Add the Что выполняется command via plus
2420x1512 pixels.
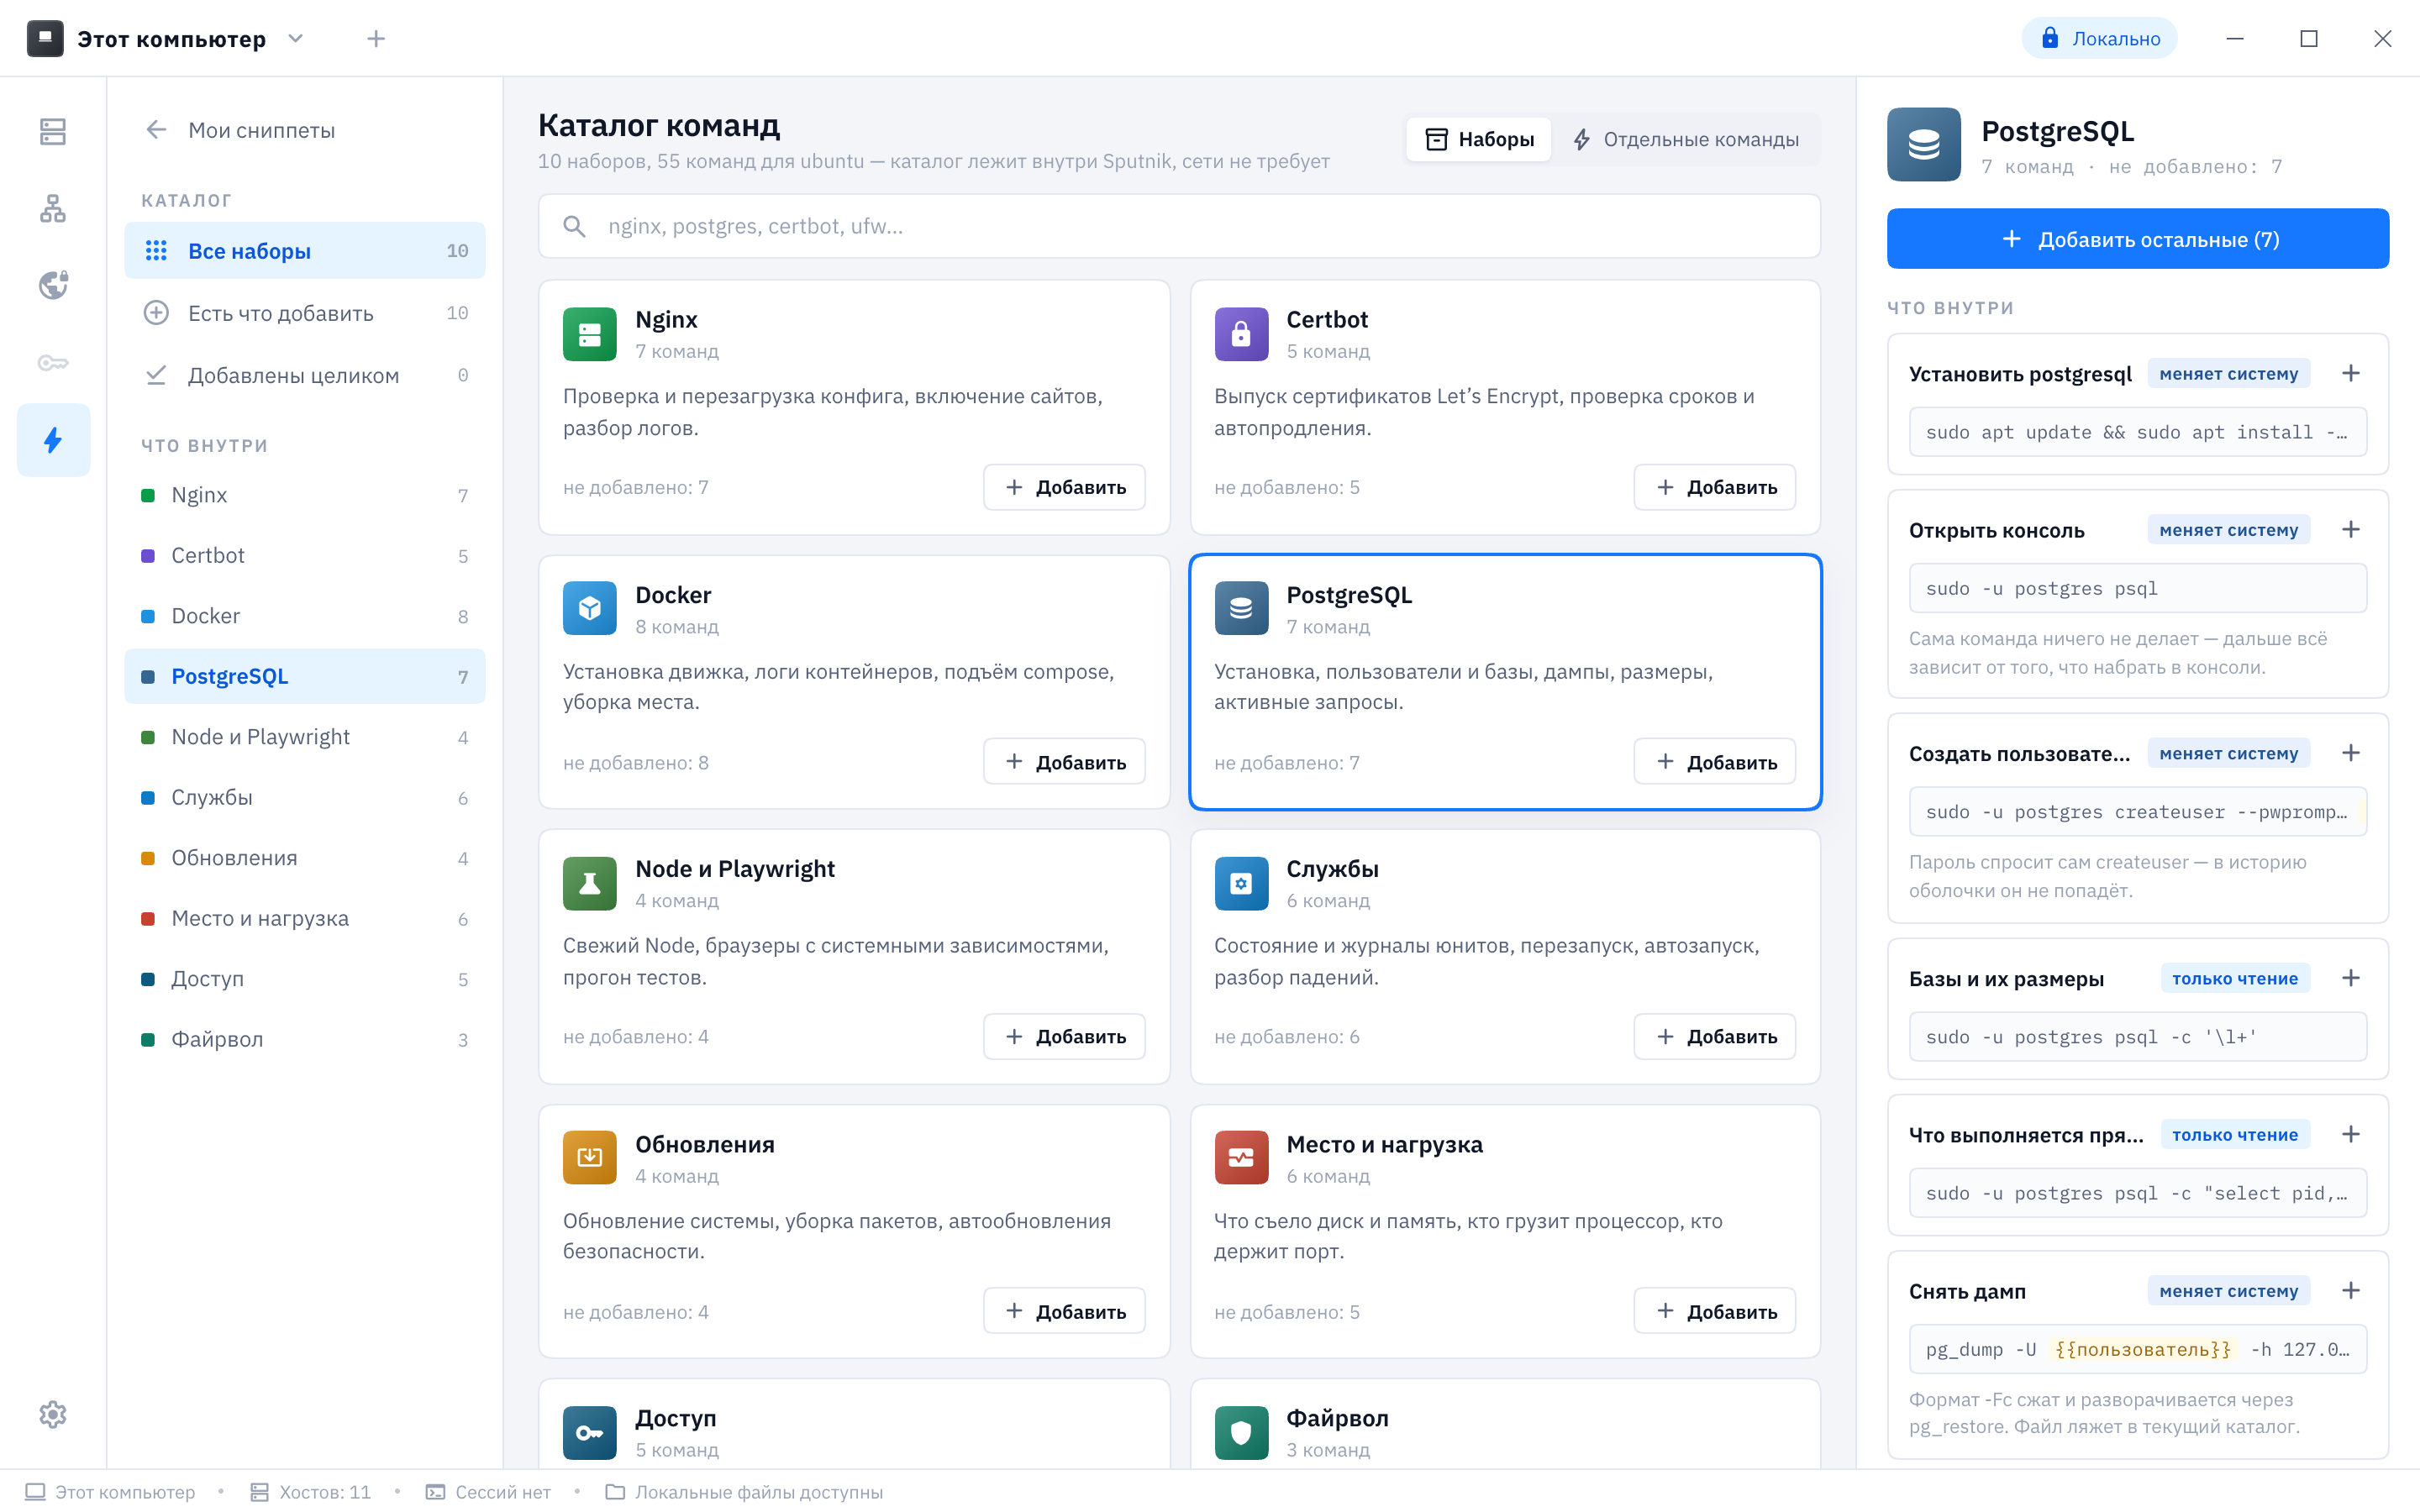point(2351,1134)
